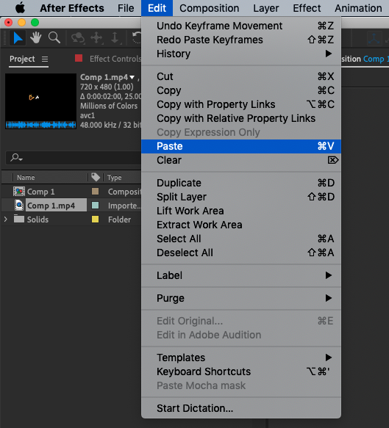Choose Clear from Edit menu
The width and height of the screenshot is (389, 428).
pos(241,160)
